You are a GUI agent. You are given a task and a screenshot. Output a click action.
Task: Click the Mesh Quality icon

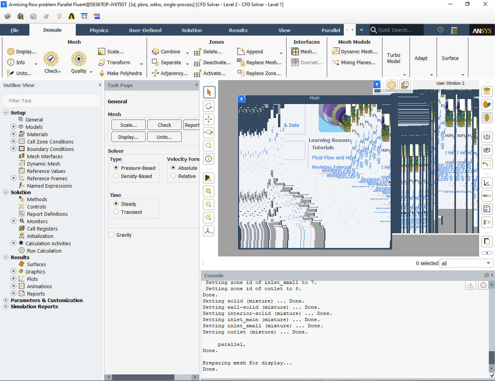(79, 59)
